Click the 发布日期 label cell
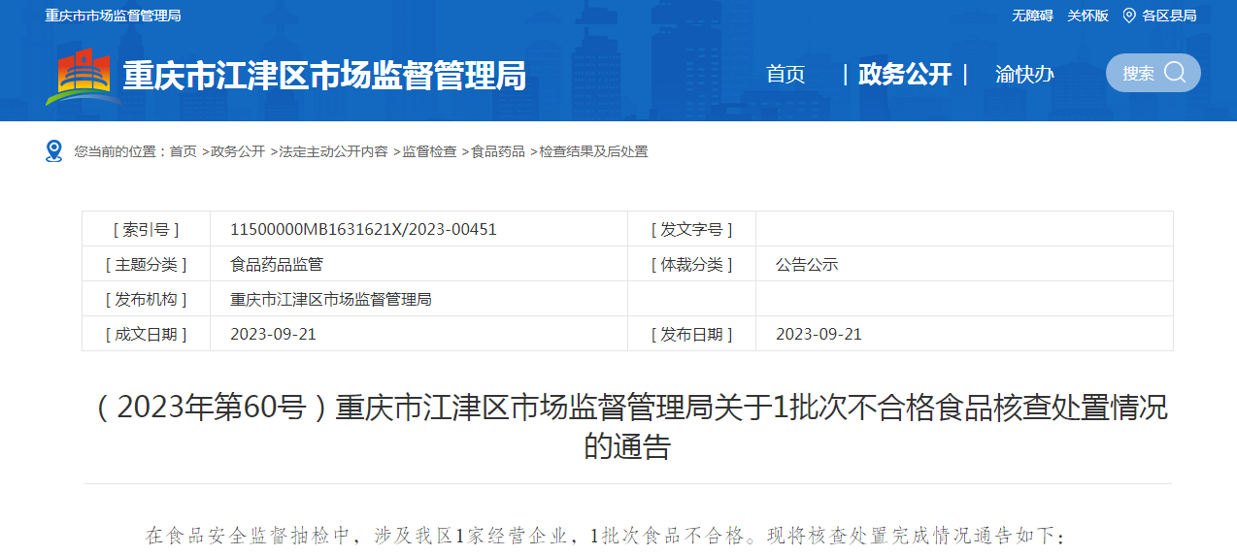The width and height of the screenshot is (1237, 556). point(692,334)
